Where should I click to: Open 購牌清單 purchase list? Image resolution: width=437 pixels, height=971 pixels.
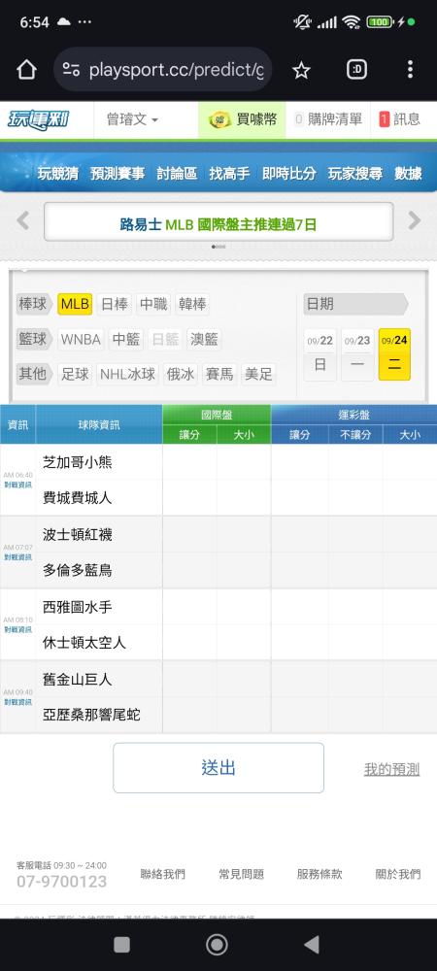pyautogui.click(x=328, y=119)
